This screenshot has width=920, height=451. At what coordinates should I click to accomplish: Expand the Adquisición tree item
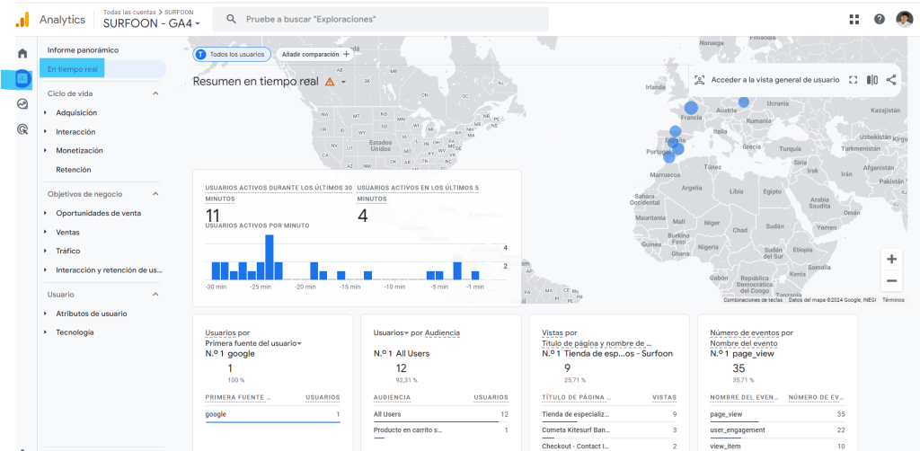click(x=46, y=113)
